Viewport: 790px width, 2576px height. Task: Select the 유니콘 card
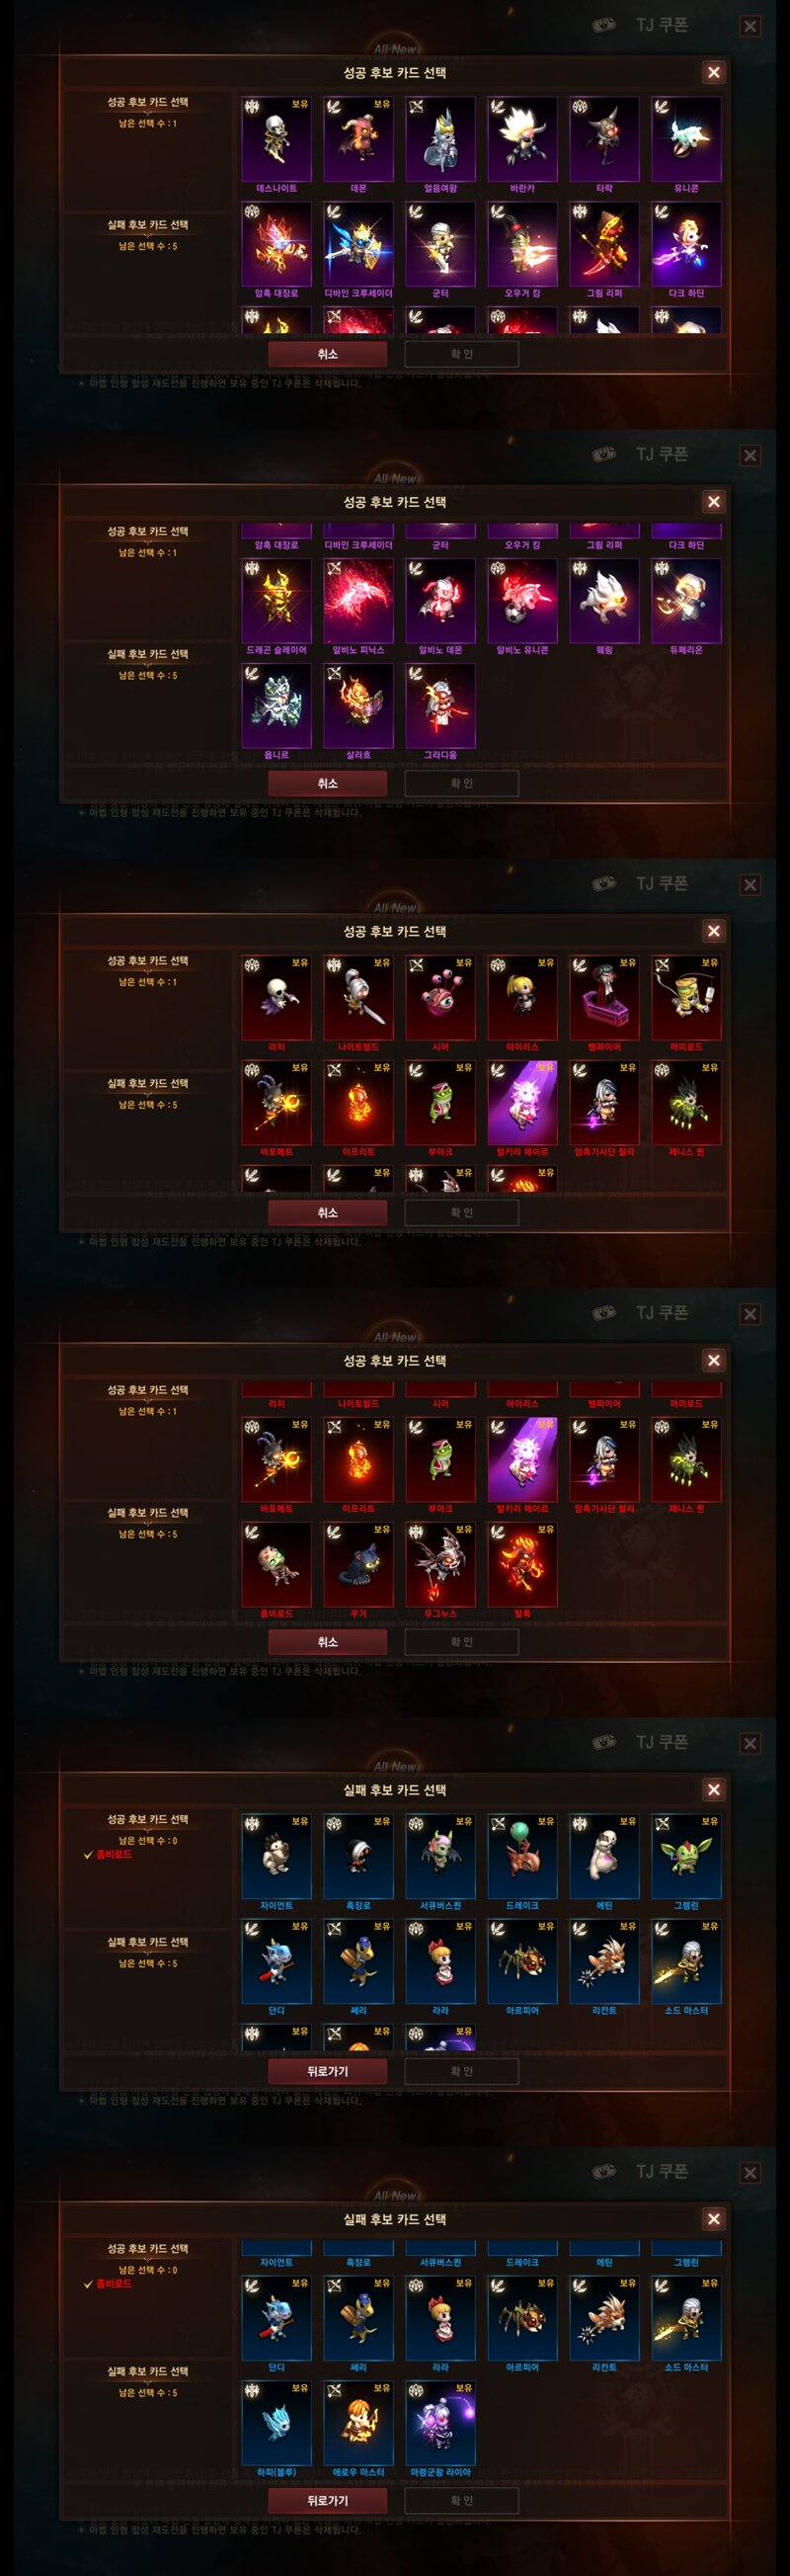coord(686,139)
